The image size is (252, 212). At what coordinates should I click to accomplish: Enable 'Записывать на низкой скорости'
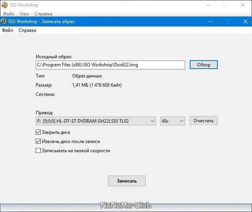click(38, 151)
